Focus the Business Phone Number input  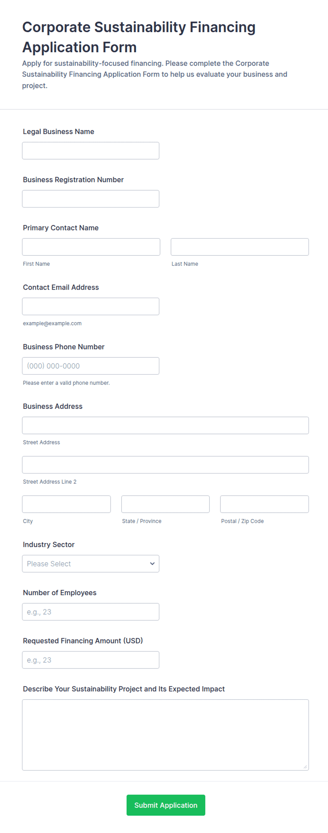pyautogui.click(x=91, y=366)
